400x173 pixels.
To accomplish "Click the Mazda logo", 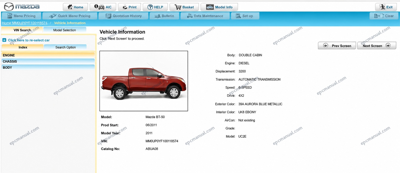I will (x=22, y=6).
